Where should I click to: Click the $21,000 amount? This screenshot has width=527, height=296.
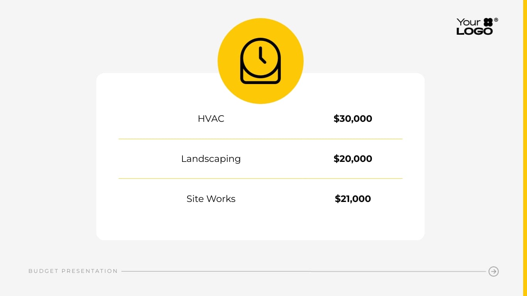coord(353,199)
